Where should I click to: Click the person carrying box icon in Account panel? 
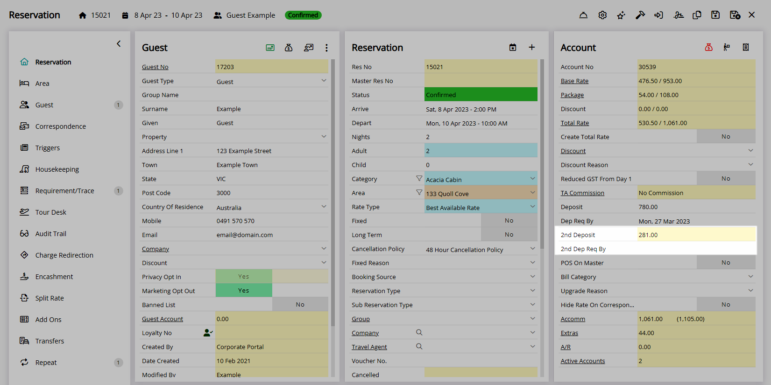tap(727, 47)
